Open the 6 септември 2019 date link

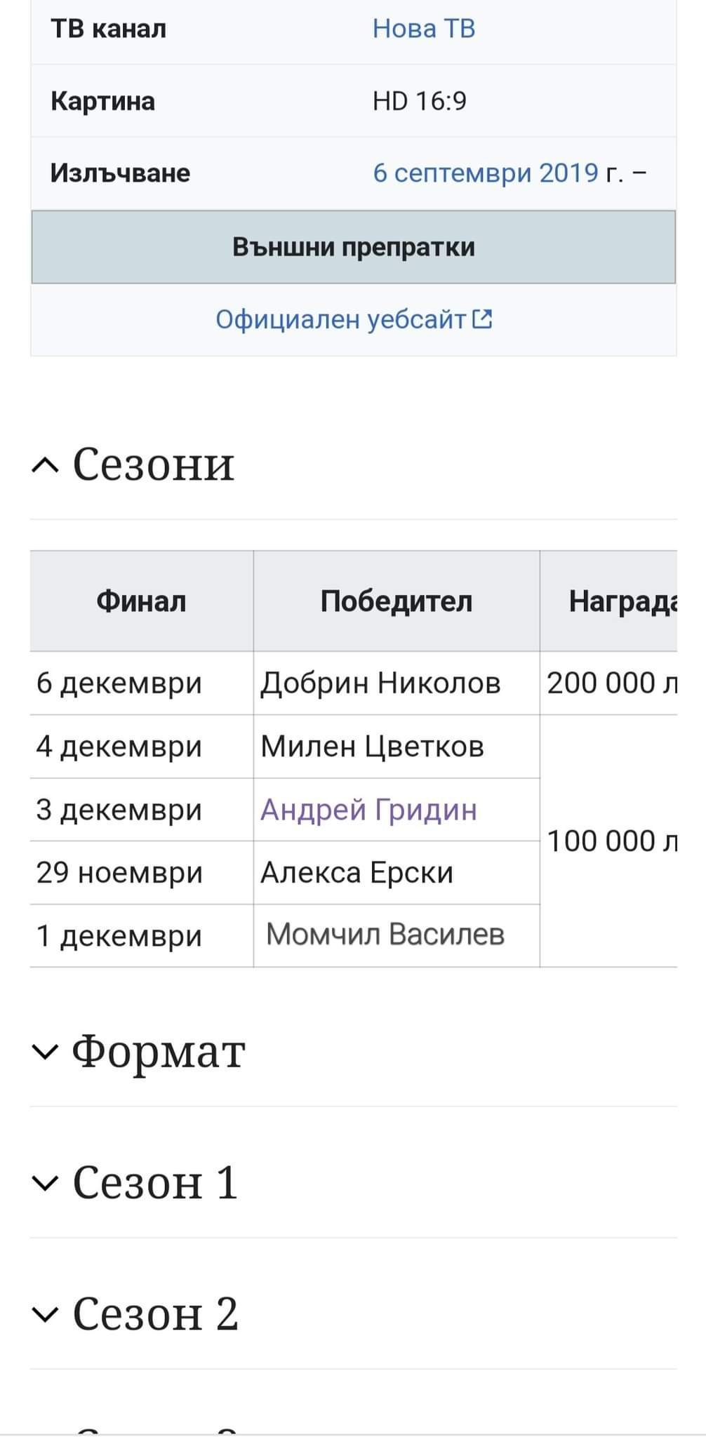485,173
